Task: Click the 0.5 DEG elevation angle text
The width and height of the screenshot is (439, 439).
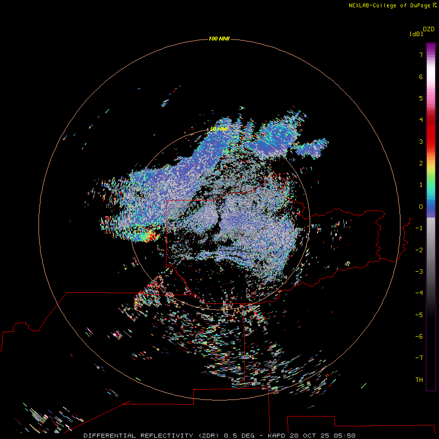Action: pyautogui.click(x=239, y=436)
